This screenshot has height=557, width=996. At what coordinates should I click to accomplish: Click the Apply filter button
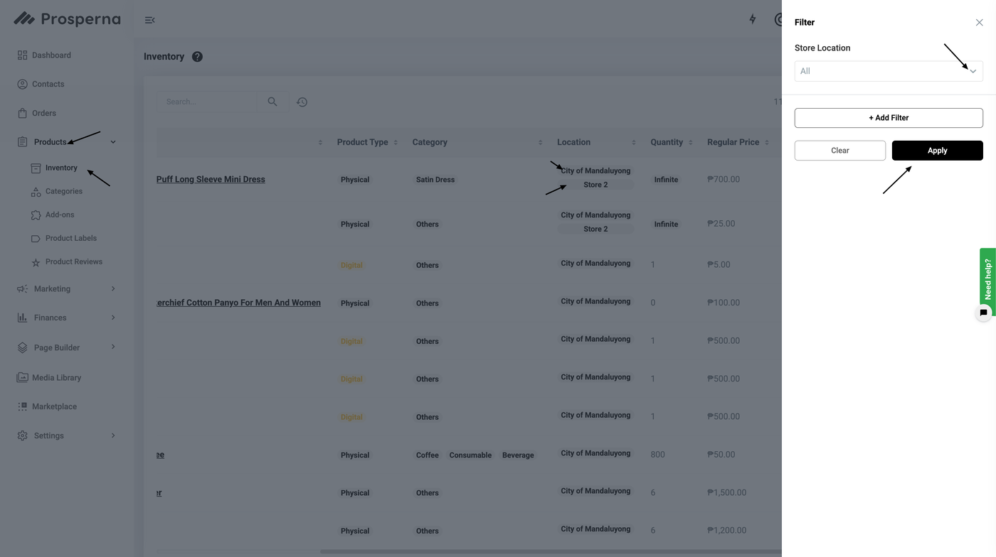(937, 151)
